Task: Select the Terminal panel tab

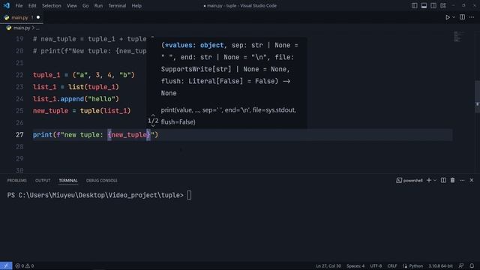Action: point(68,181)
